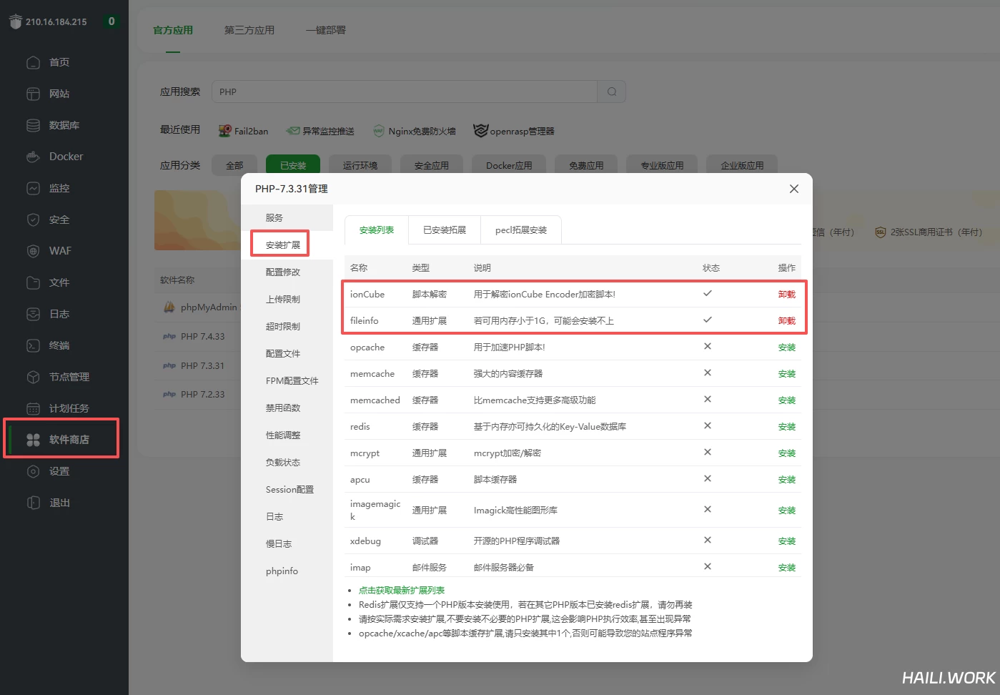Click the Docker icon in sidebar

point(33,157)
